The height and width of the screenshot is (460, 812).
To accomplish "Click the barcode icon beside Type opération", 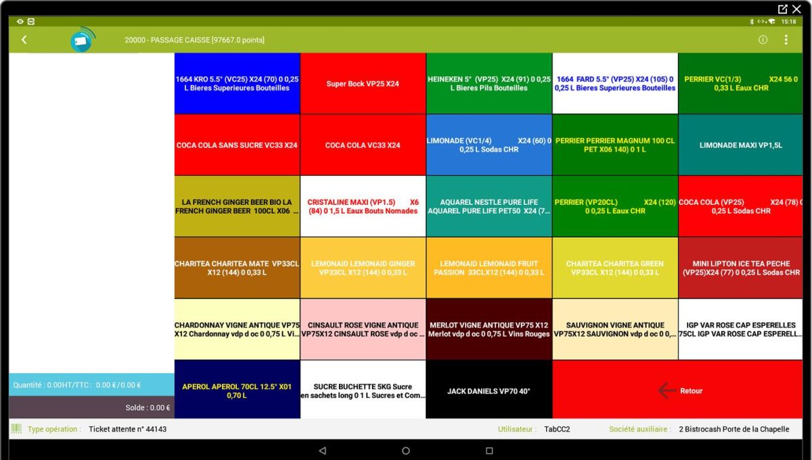I will 16,429.
